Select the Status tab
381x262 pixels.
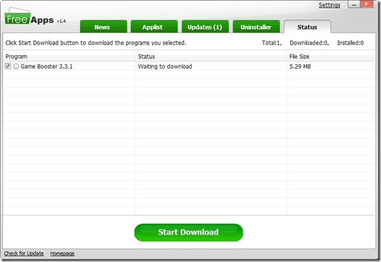point(307,27)
